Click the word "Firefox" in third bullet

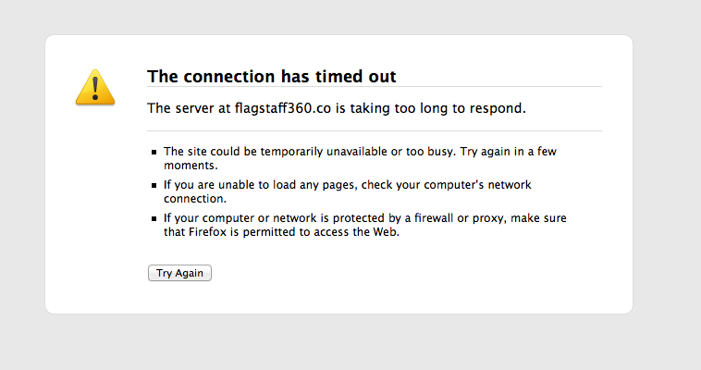point(207,232)
